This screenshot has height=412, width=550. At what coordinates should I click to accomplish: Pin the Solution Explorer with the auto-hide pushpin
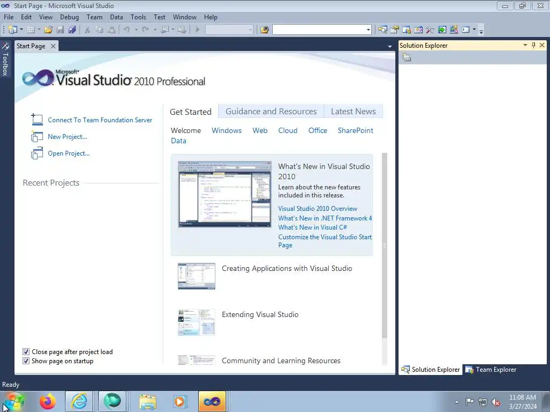coord(533,45)
